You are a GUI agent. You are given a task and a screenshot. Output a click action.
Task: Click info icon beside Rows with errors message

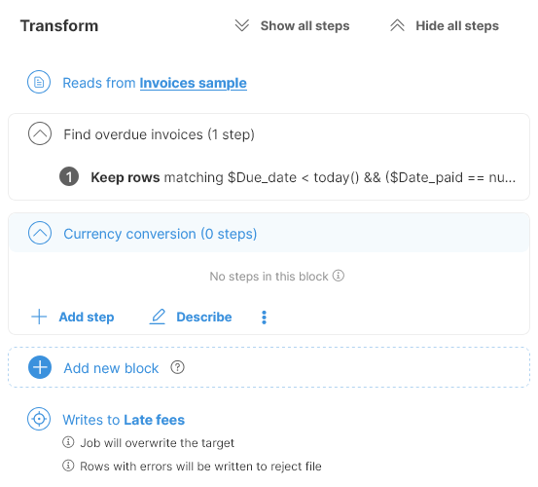[68, 466]
